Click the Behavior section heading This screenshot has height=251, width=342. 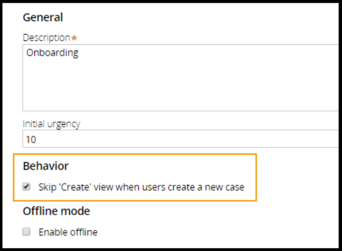tap(45, 166)
